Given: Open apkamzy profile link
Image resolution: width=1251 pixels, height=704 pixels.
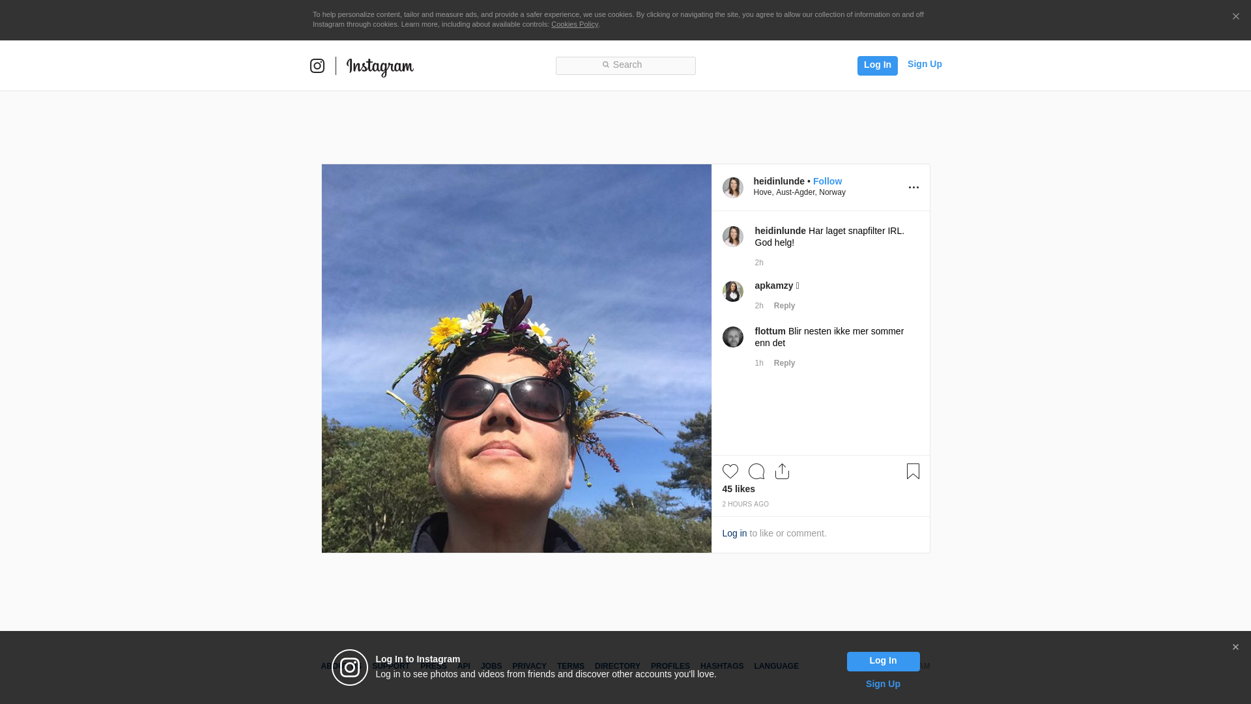Looking at the screenshot, I should tap(773, 286).
